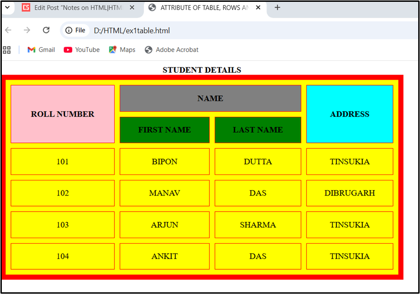The width and height of the screenshot is (420, 294).
Task: Click the cyan ADDRESS header cell
Action: tap(349, 114)
